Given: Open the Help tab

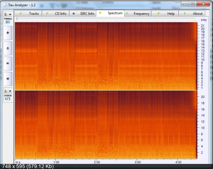Looking at the screenshot, I should coord(165,14).
